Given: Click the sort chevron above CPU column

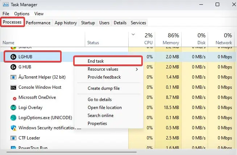Looking at the screenshot, I should tap(133, 34).
